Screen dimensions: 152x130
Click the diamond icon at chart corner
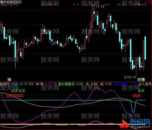point(146,2)
